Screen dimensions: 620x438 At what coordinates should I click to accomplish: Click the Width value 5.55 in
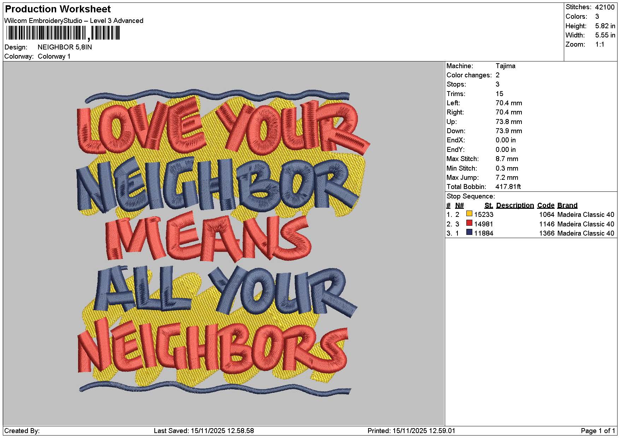point(605,35)
